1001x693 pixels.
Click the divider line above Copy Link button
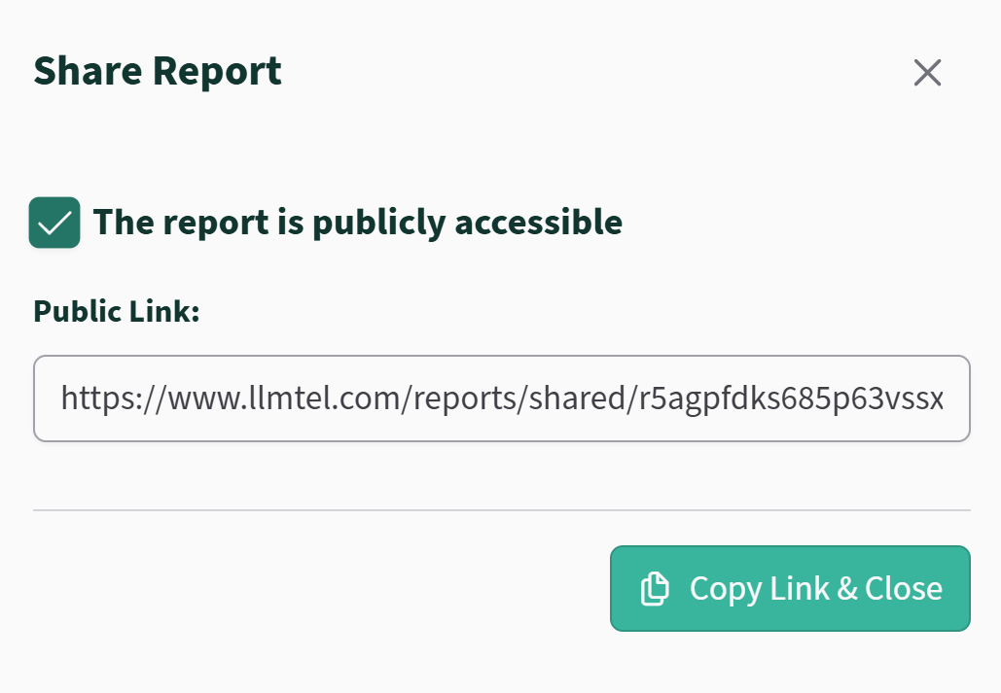pos(501,509)
